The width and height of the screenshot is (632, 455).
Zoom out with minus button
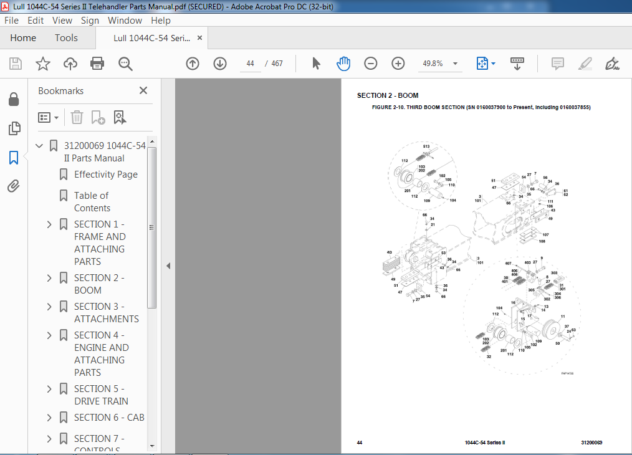tap(370, 64)
